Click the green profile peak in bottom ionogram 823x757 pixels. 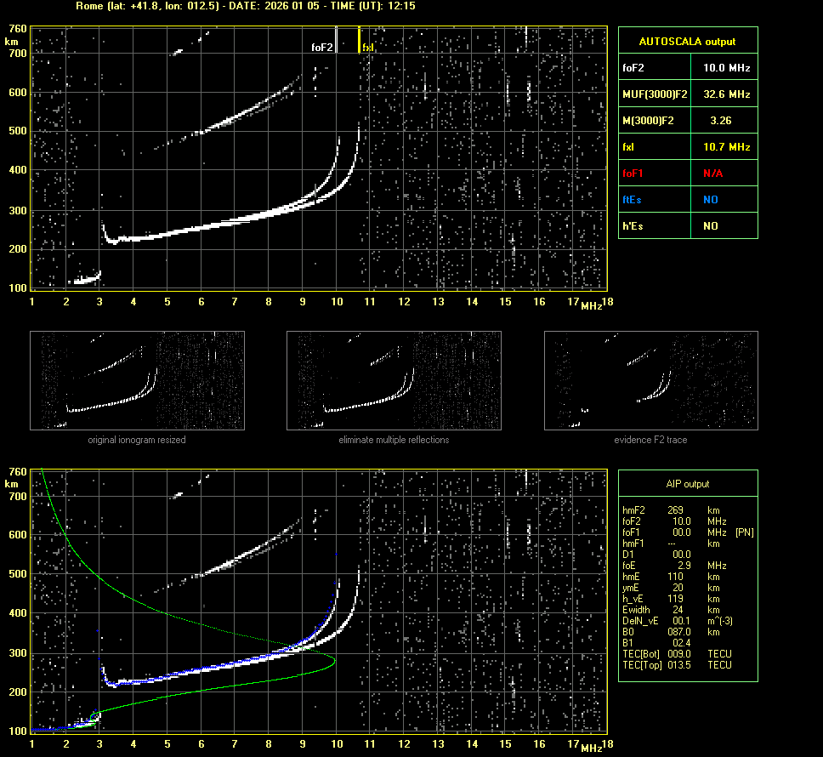pyautogui.click(x=334, y=659)
